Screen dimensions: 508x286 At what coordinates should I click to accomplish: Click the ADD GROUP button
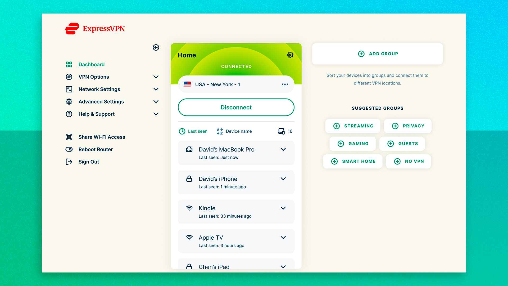[x=378, y=54]
